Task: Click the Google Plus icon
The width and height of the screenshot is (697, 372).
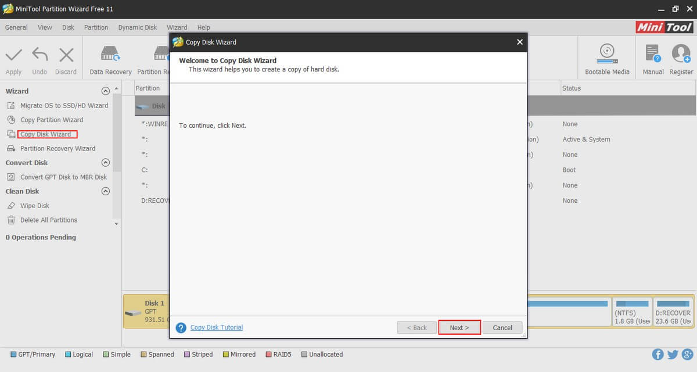Action: 687,355
